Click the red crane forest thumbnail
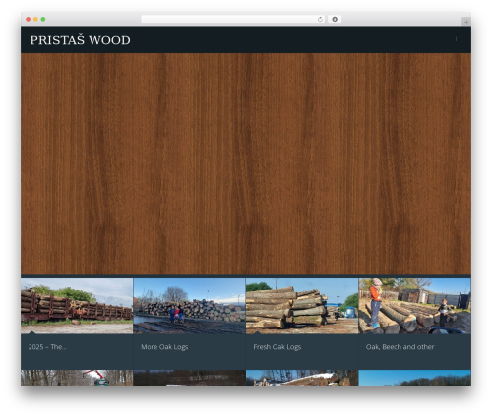The height and width of the screenshot is (416, 492). point(77,378)
